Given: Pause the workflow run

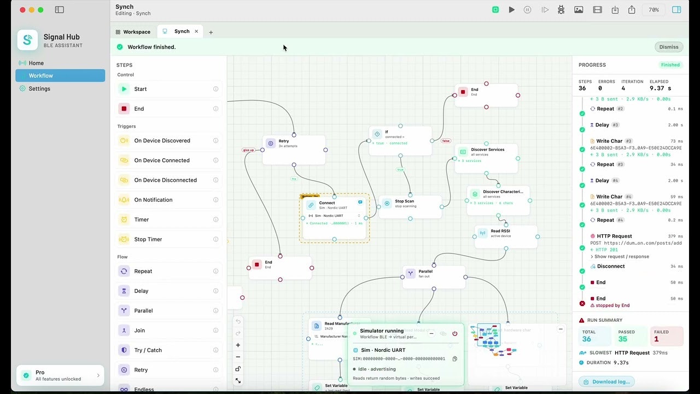Looking at the screenshot, I should click(x=528, y=10).
